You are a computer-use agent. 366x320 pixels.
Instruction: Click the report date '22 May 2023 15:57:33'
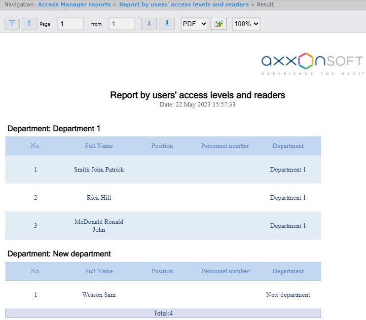(205, 105)
